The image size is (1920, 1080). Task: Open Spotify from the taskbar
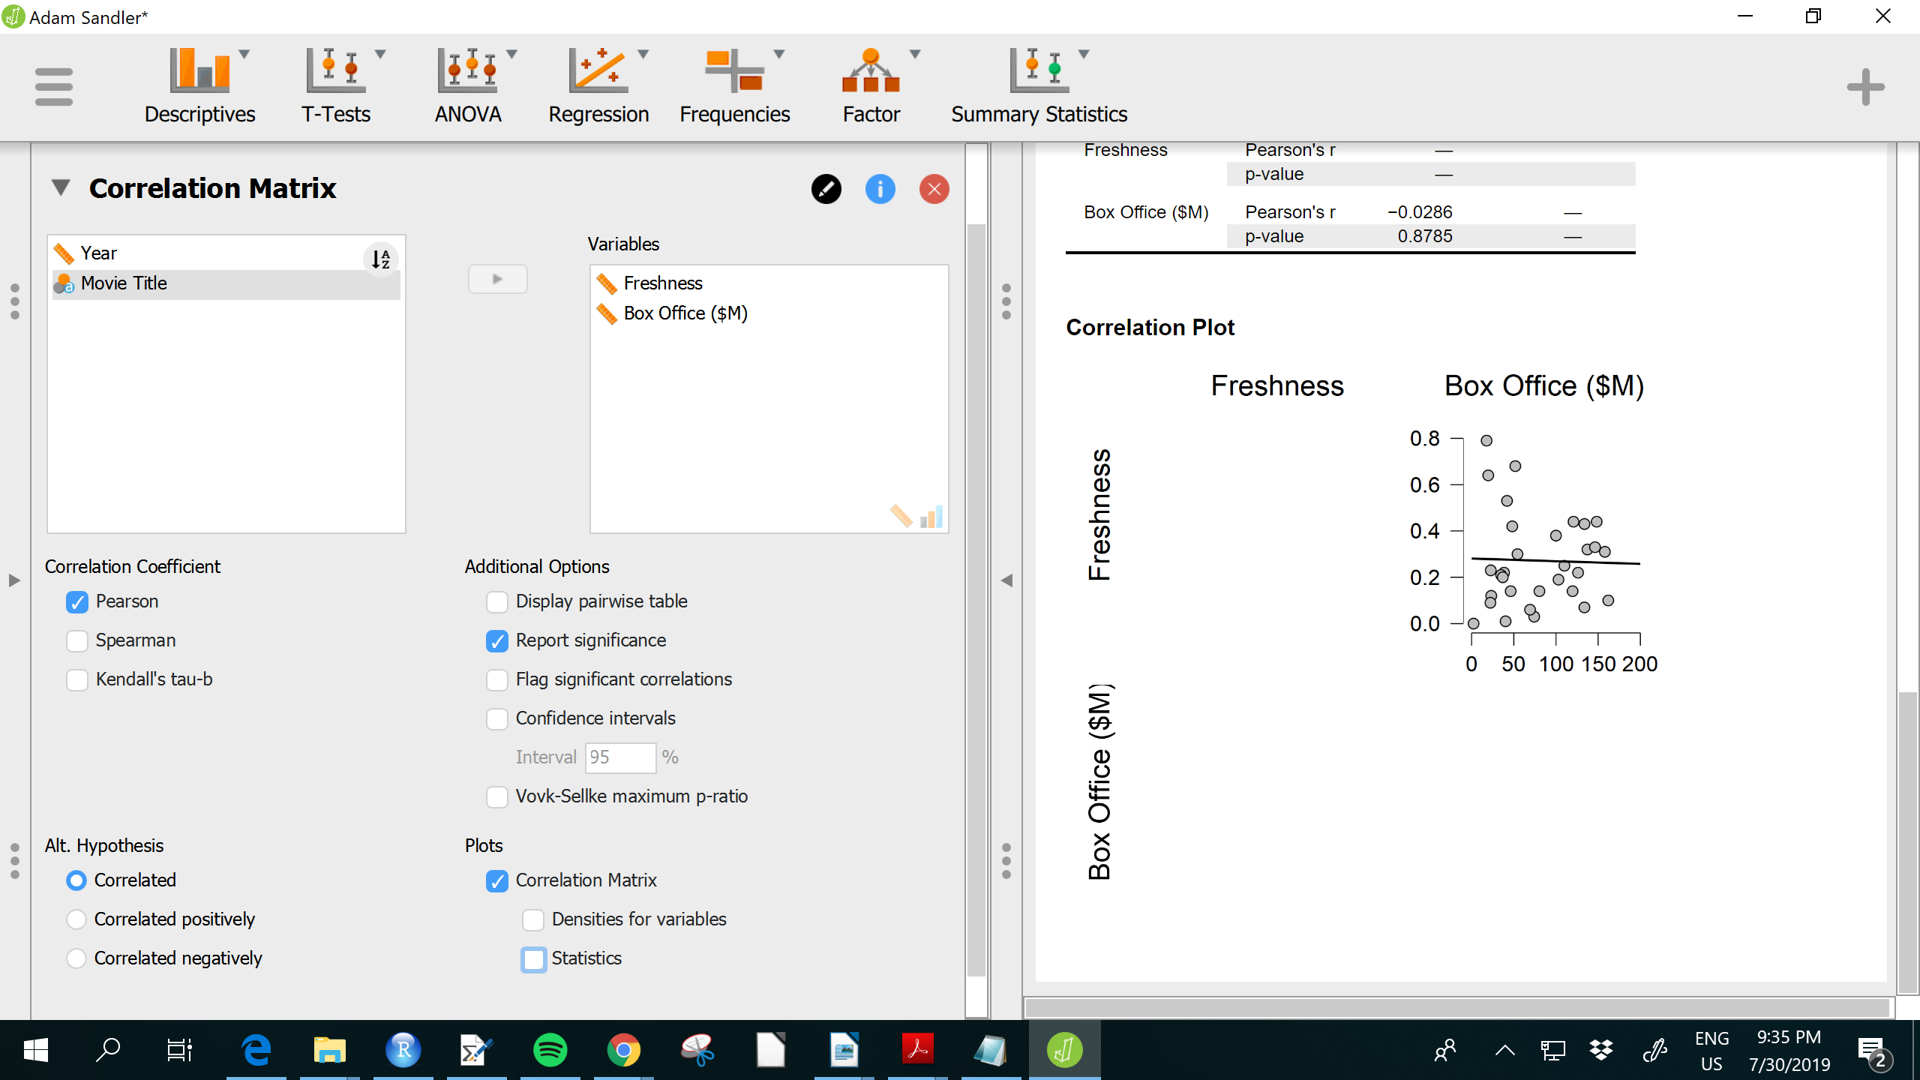point(550,1049)
